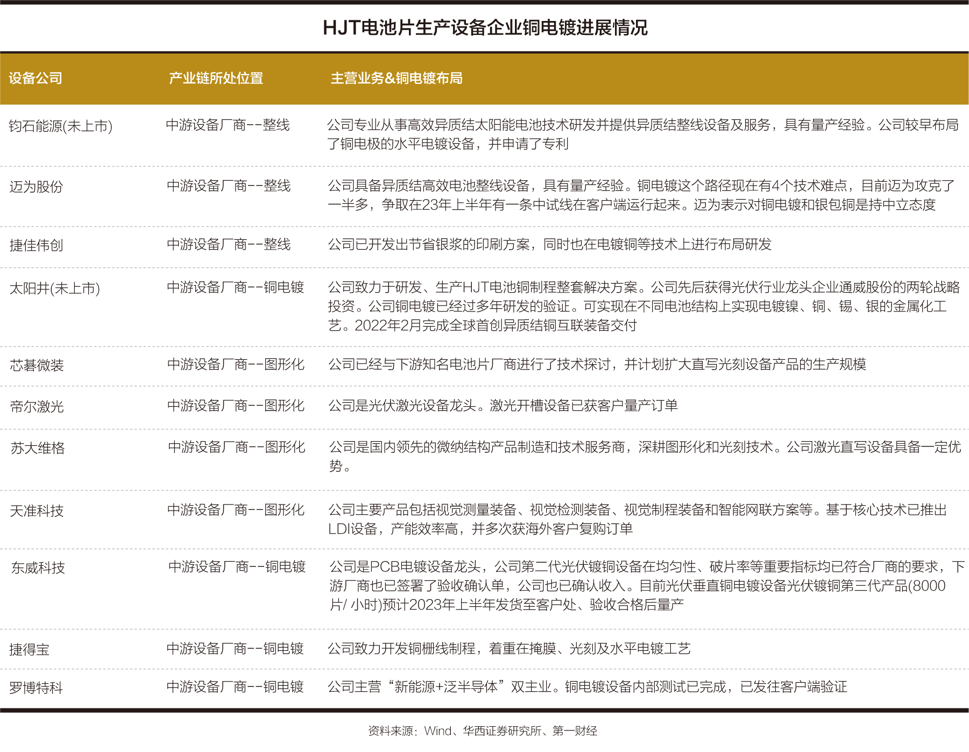Click the 东威科技 description about PCB电镀设备龙头
The image size is (969, 752).
click(647, 586)
